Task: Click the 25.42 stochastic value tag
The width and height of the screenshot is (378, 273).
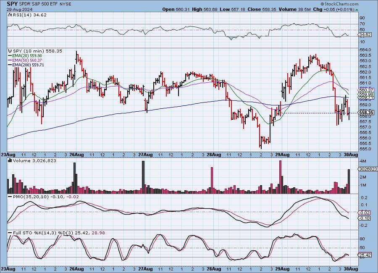Action: click(x=365, y=255)
